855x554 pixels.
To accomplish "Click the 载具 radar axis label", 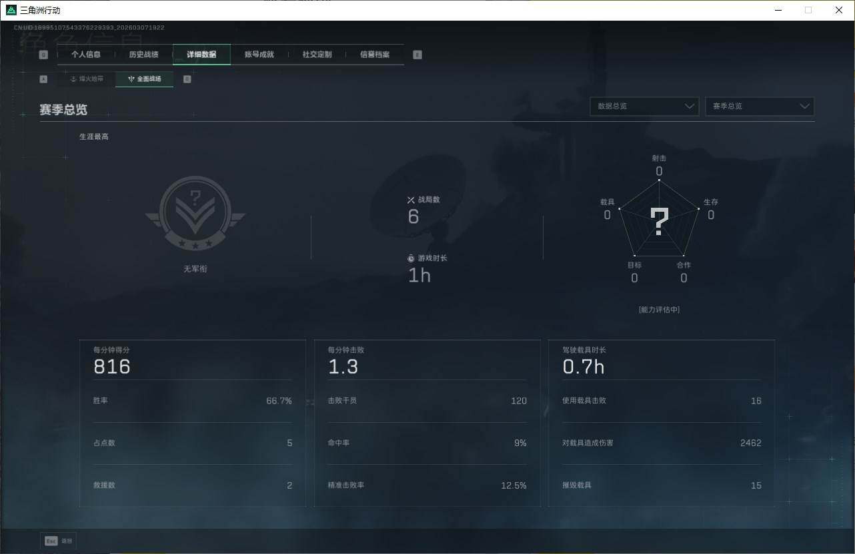I will [x=607, y=202].
